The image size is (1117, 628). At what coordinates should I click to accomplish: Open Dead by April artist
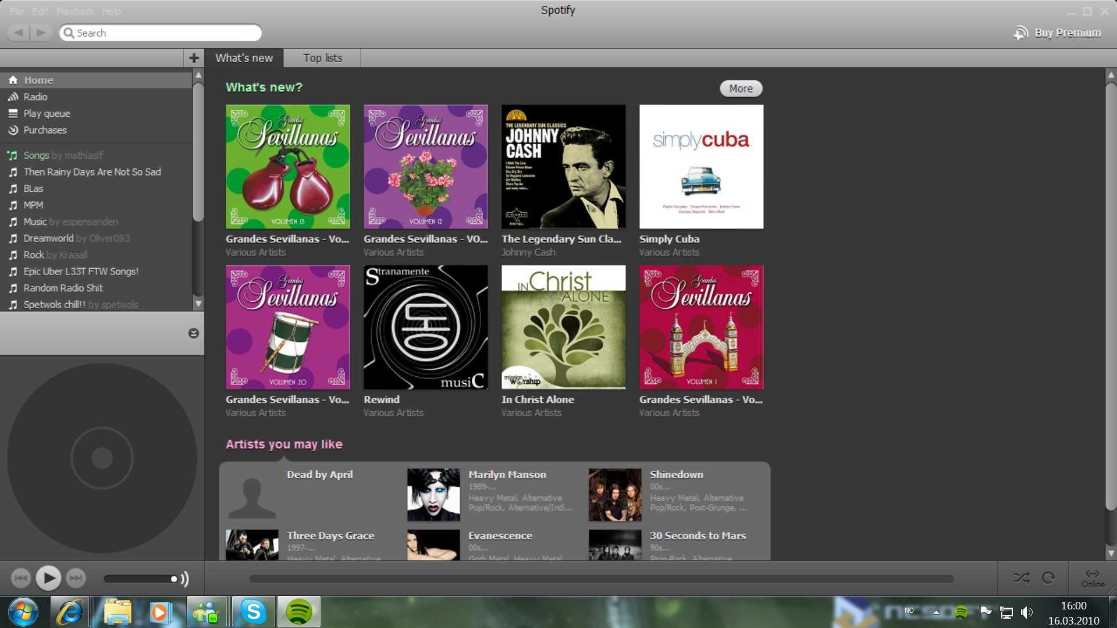(319, 474)
